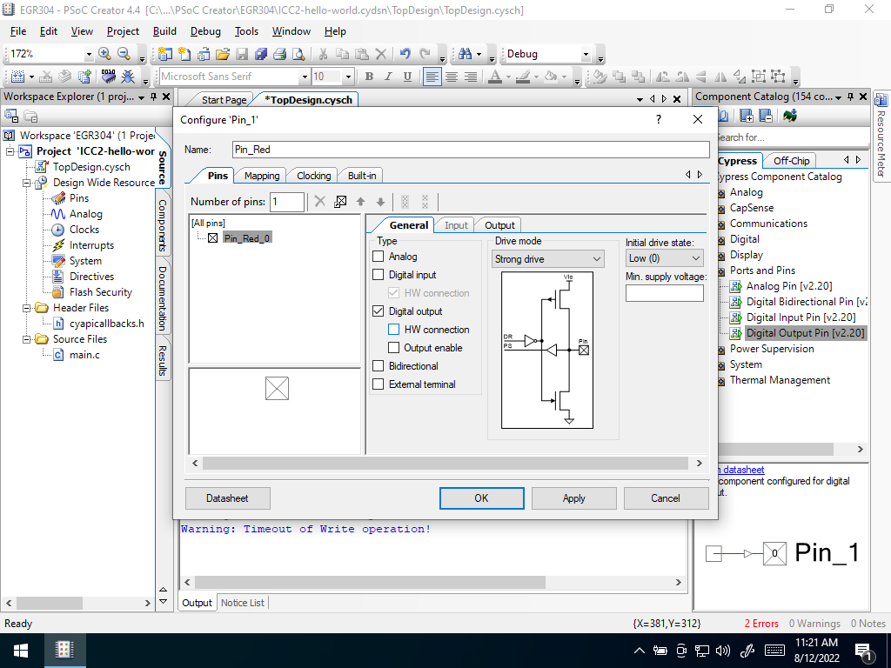Open the font size dropdown
The image size is (891, 668).
[x=348, y=77]
